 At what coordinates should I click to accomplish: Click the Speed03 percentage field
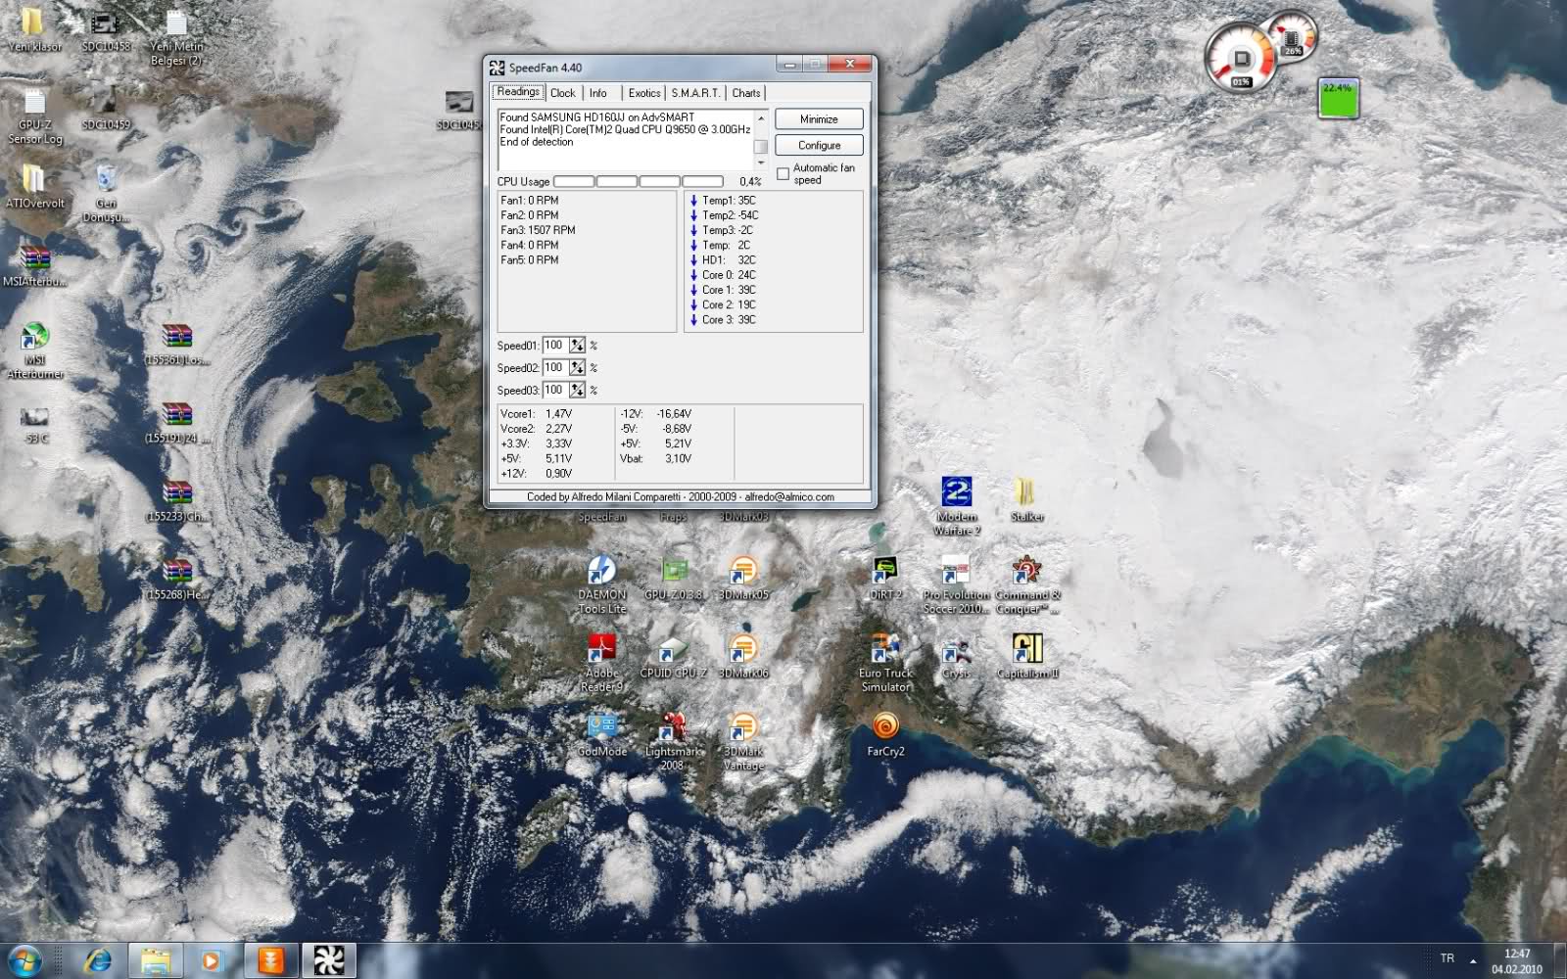click(x=554, y=391)
